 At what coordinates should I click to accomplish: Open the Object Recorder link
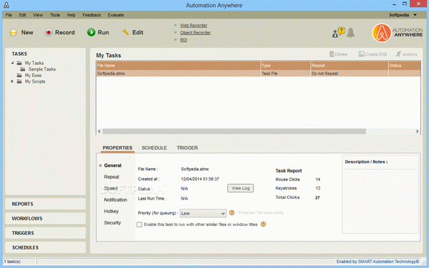coord(195,33)
